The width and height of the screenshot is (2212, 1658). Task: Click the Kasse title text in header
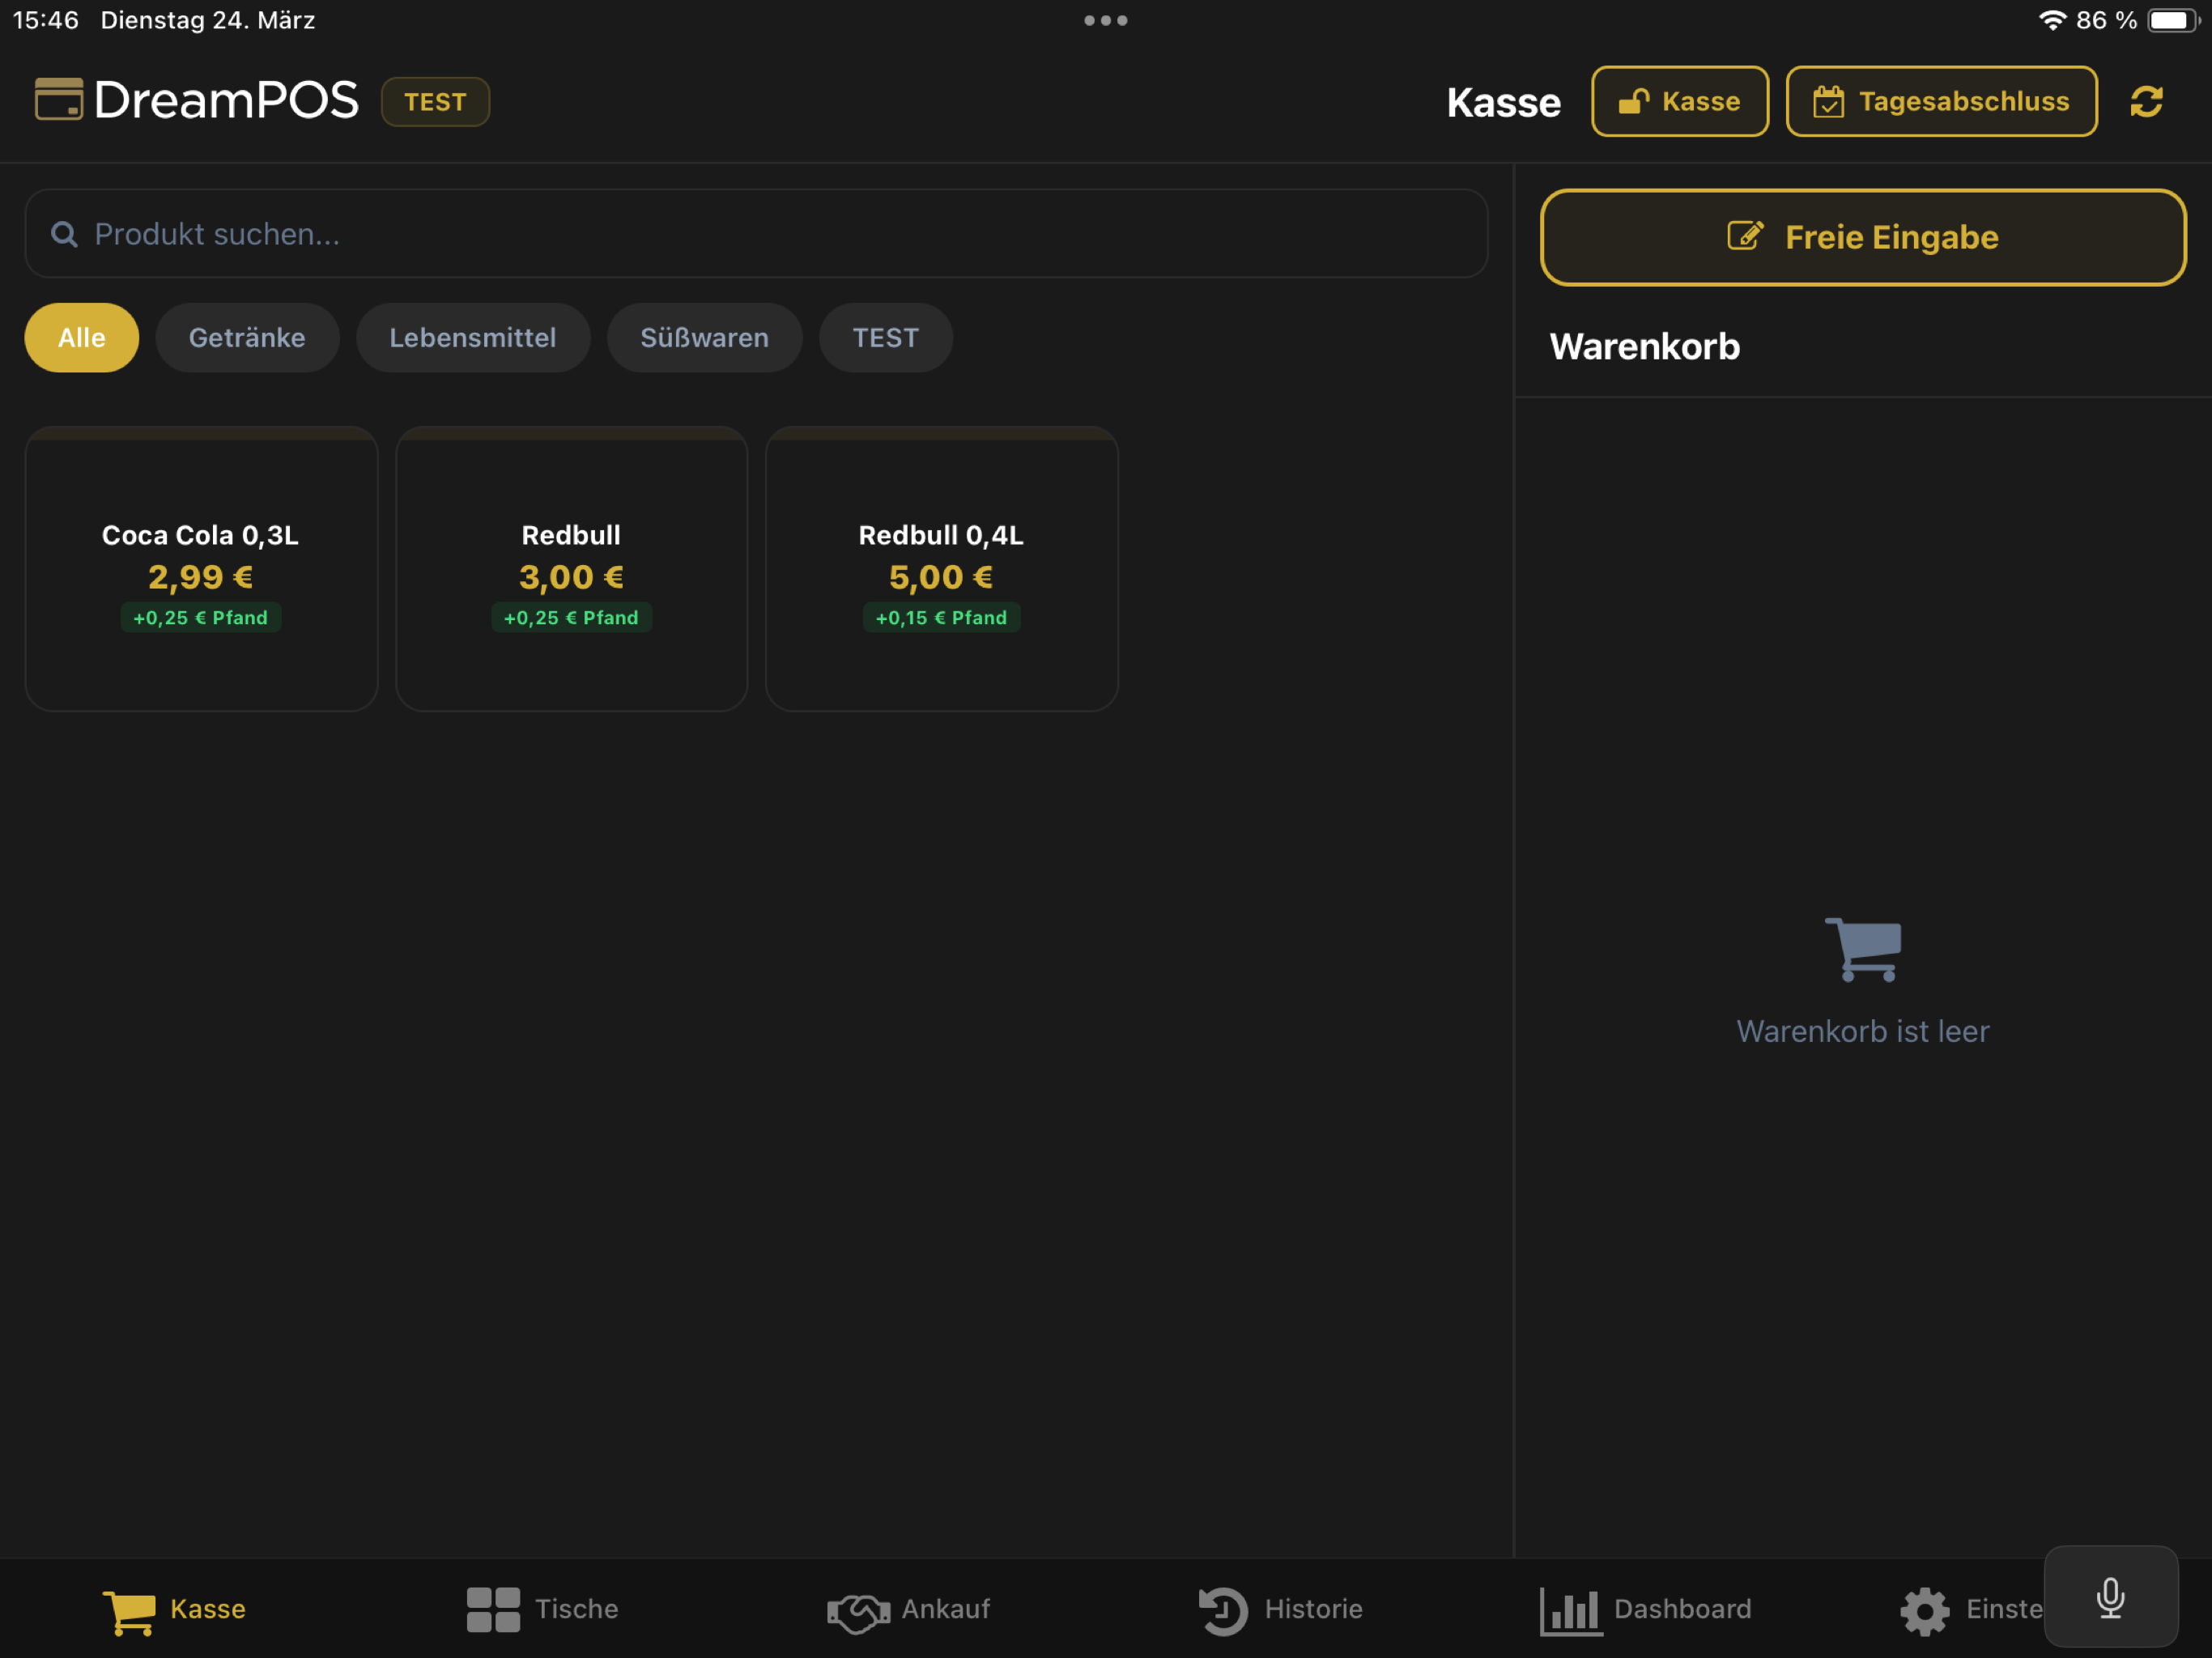point(1503,103)
